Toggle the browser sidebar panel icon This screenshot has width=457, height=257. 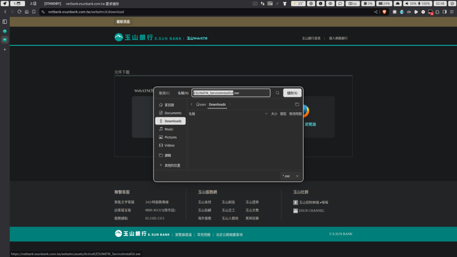coord(445,12)
